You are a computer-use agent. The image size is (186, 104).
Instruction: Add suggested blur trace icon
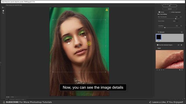click(x=179, y=45)
